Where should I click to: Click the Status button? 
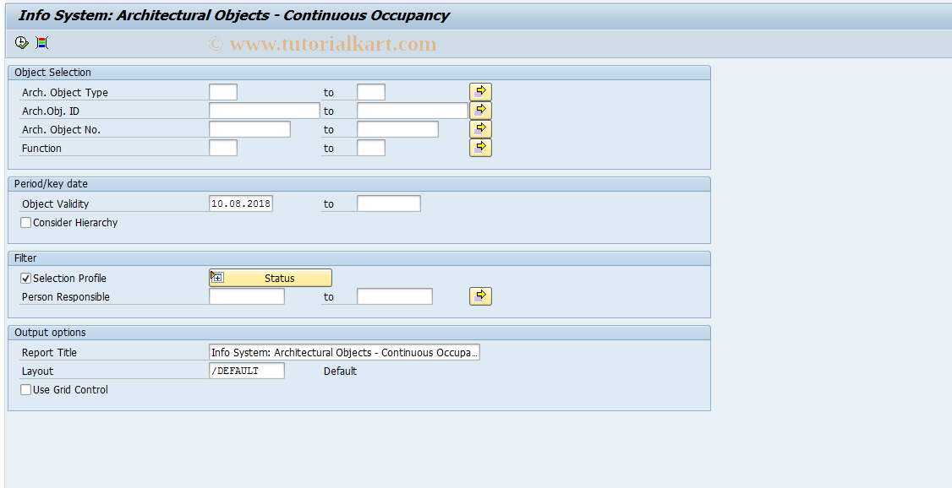pos(271,279)
